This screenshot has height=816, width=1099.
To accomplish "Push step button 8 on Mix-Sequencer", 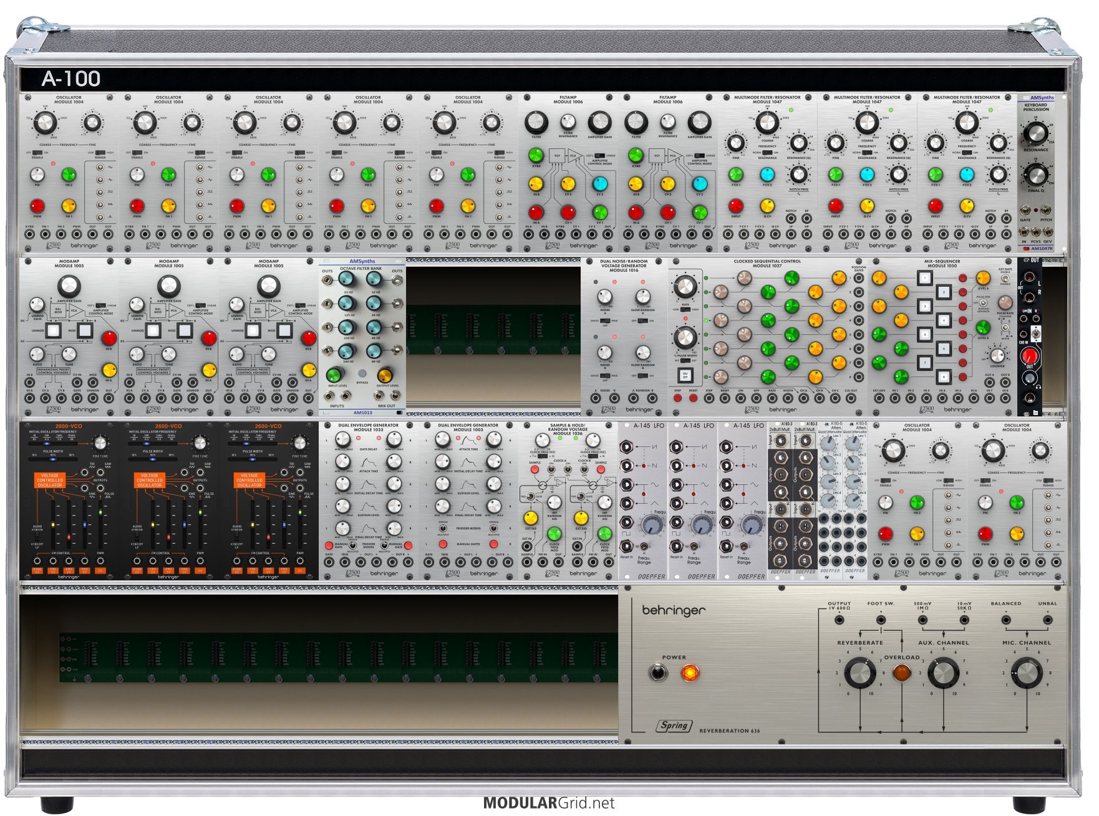I will click(x=943, y=377).
